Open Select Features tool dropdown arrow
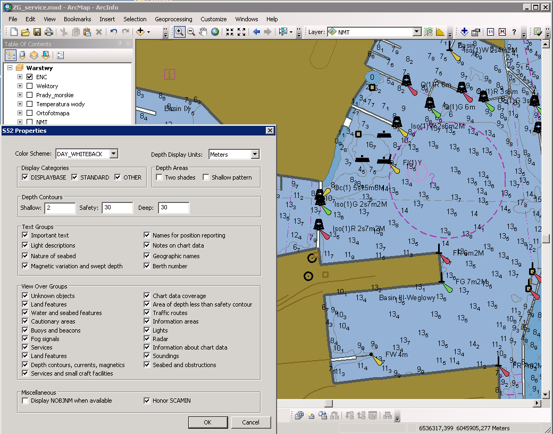 [291, 32]
